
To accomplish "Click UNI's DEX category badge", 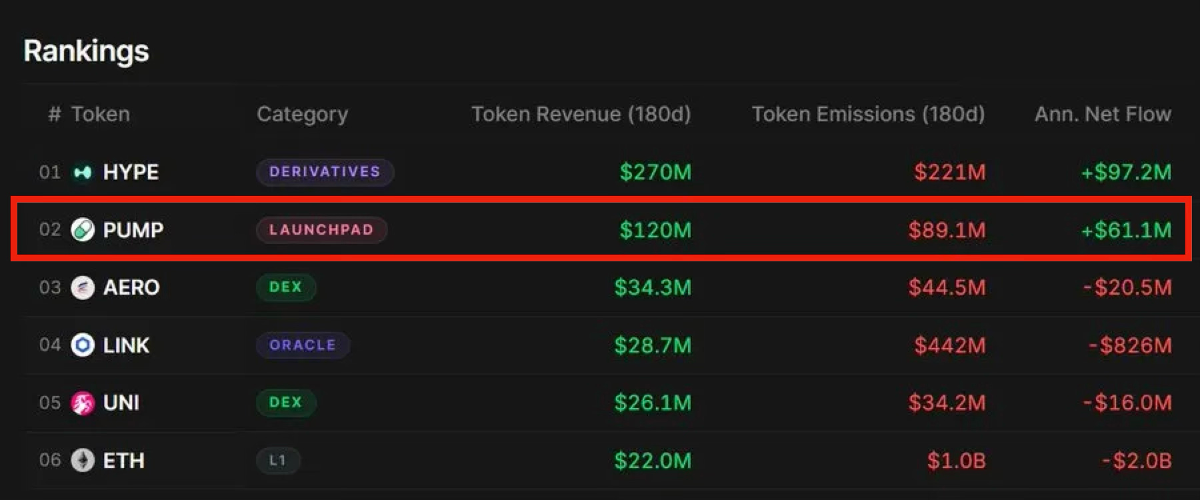I will pyautogui.click(x=286, y=403).
